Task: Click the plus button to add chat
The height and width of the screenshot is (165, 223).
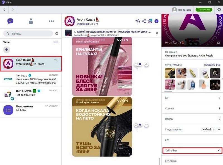Action: click(6, 50)
